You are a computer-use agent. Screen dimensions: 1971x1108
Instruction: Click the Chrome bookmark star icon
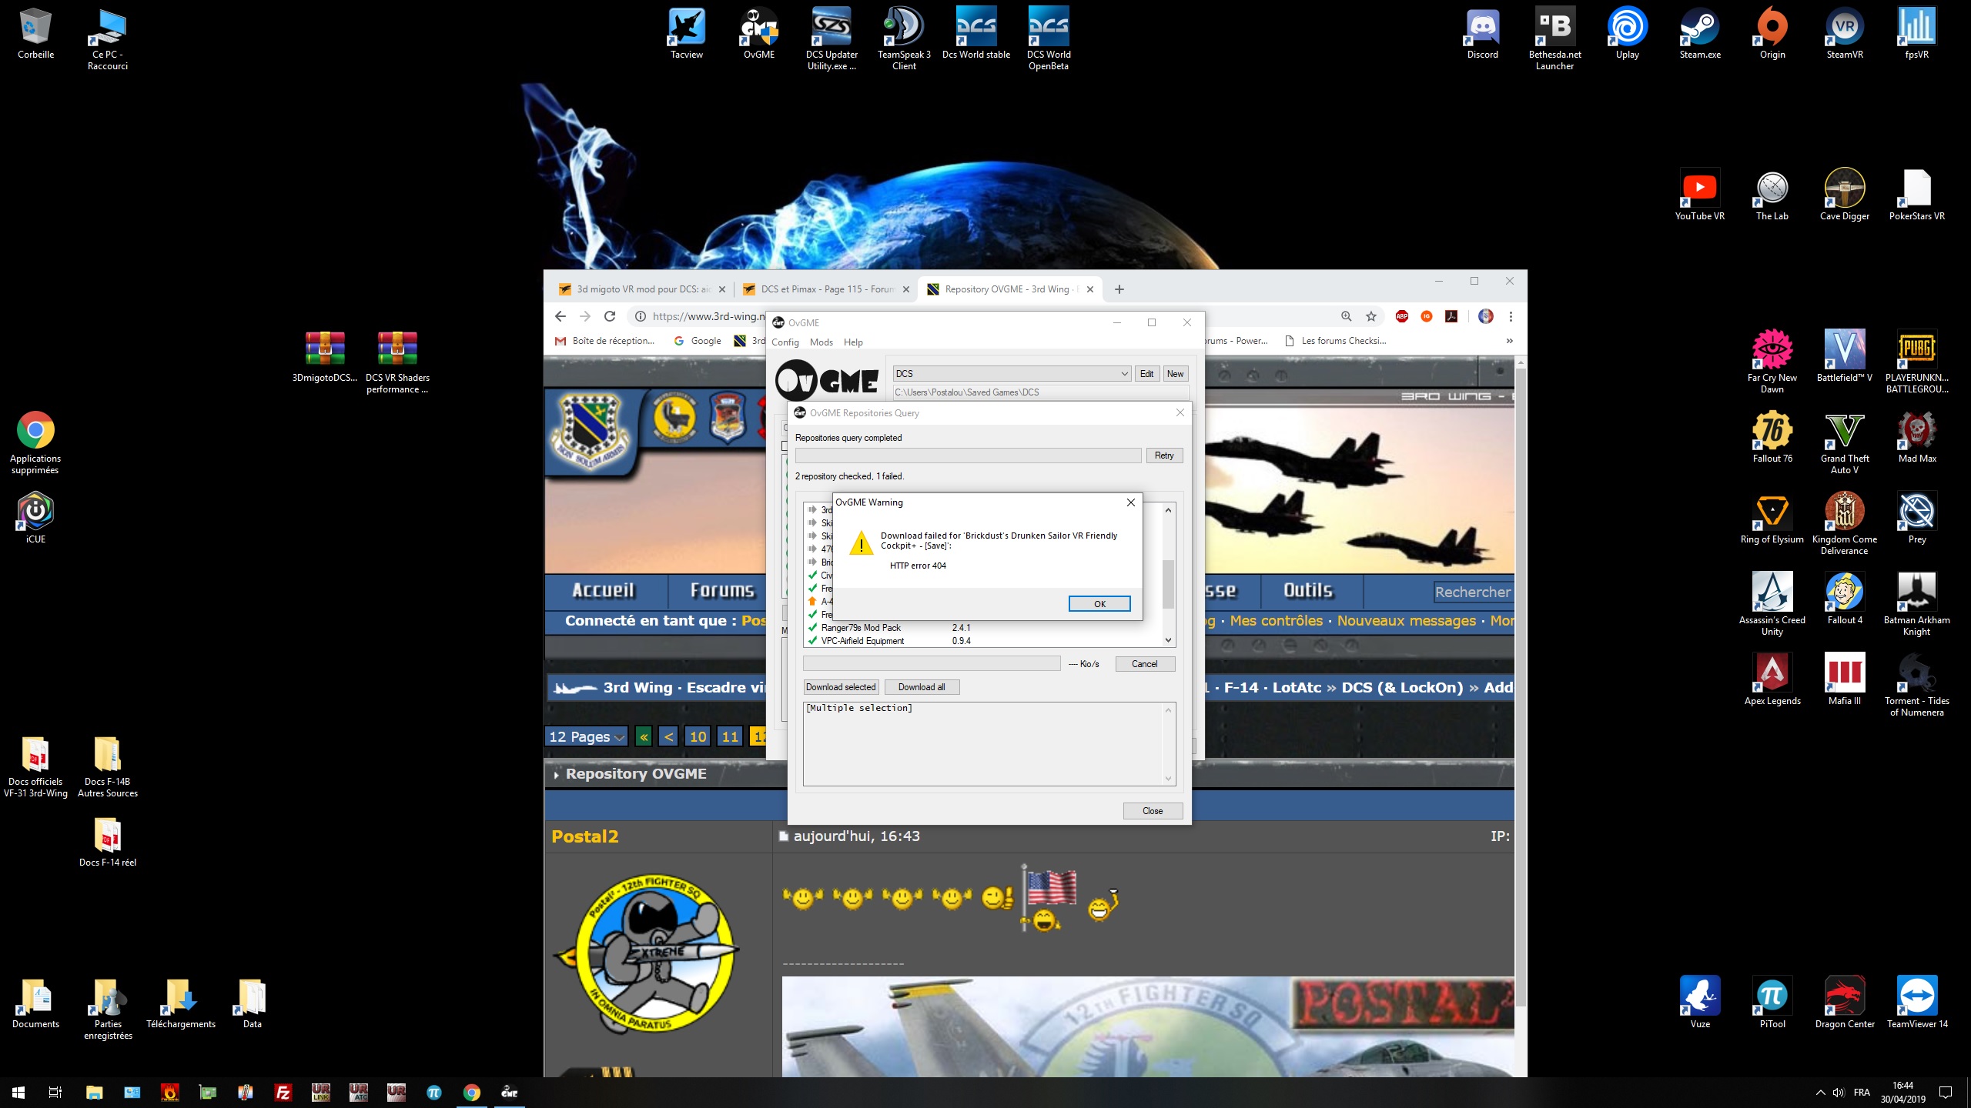pos(1370,316)
